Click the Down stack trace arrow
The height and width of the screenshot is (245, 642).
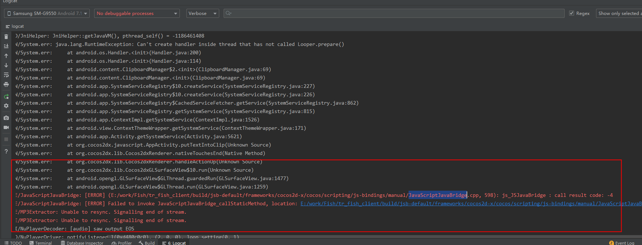[6, 65]
